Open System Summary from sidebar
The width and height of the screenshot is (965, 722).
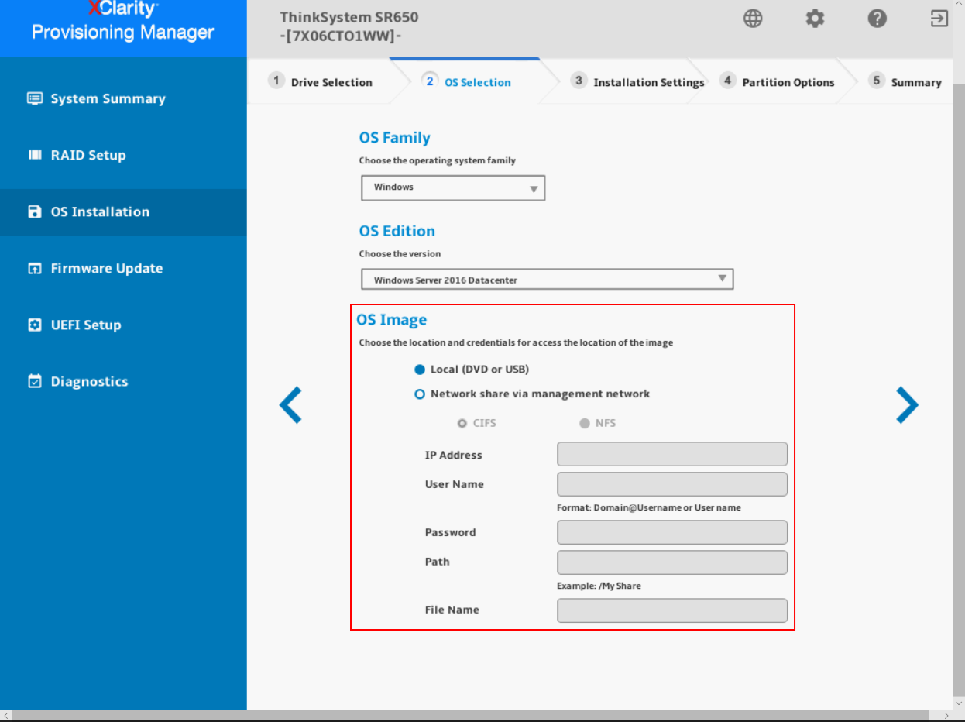pyautogui.click(x=123, y=98)
